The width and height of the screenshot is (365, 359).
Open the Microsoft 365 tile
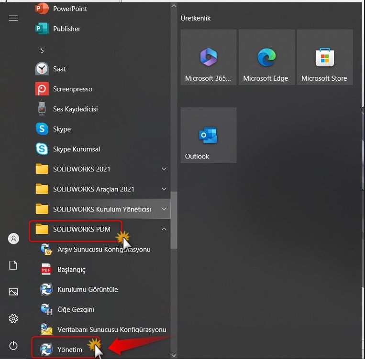pyautogui.click(x=209, y=57)
